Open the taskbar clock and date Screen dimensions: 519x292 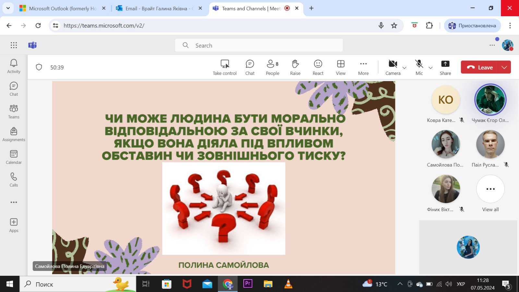[x=483, y=284]
